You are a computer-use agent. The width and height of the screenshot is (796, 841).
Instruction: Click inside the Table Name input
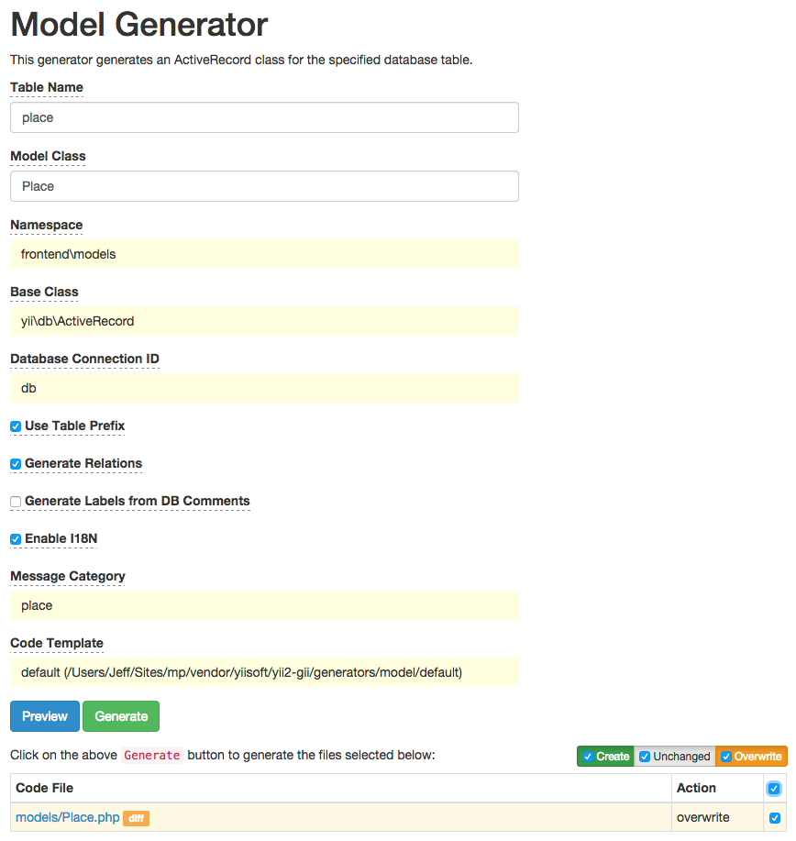(x=264, y=117)
